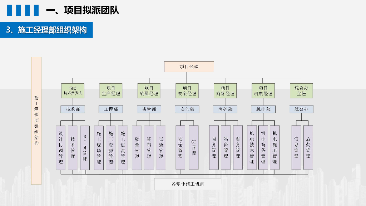Select the 机电施工管理 vertical box
This screenshot has height=206, width=366.
pyautogui.click(x=274, y=148)
